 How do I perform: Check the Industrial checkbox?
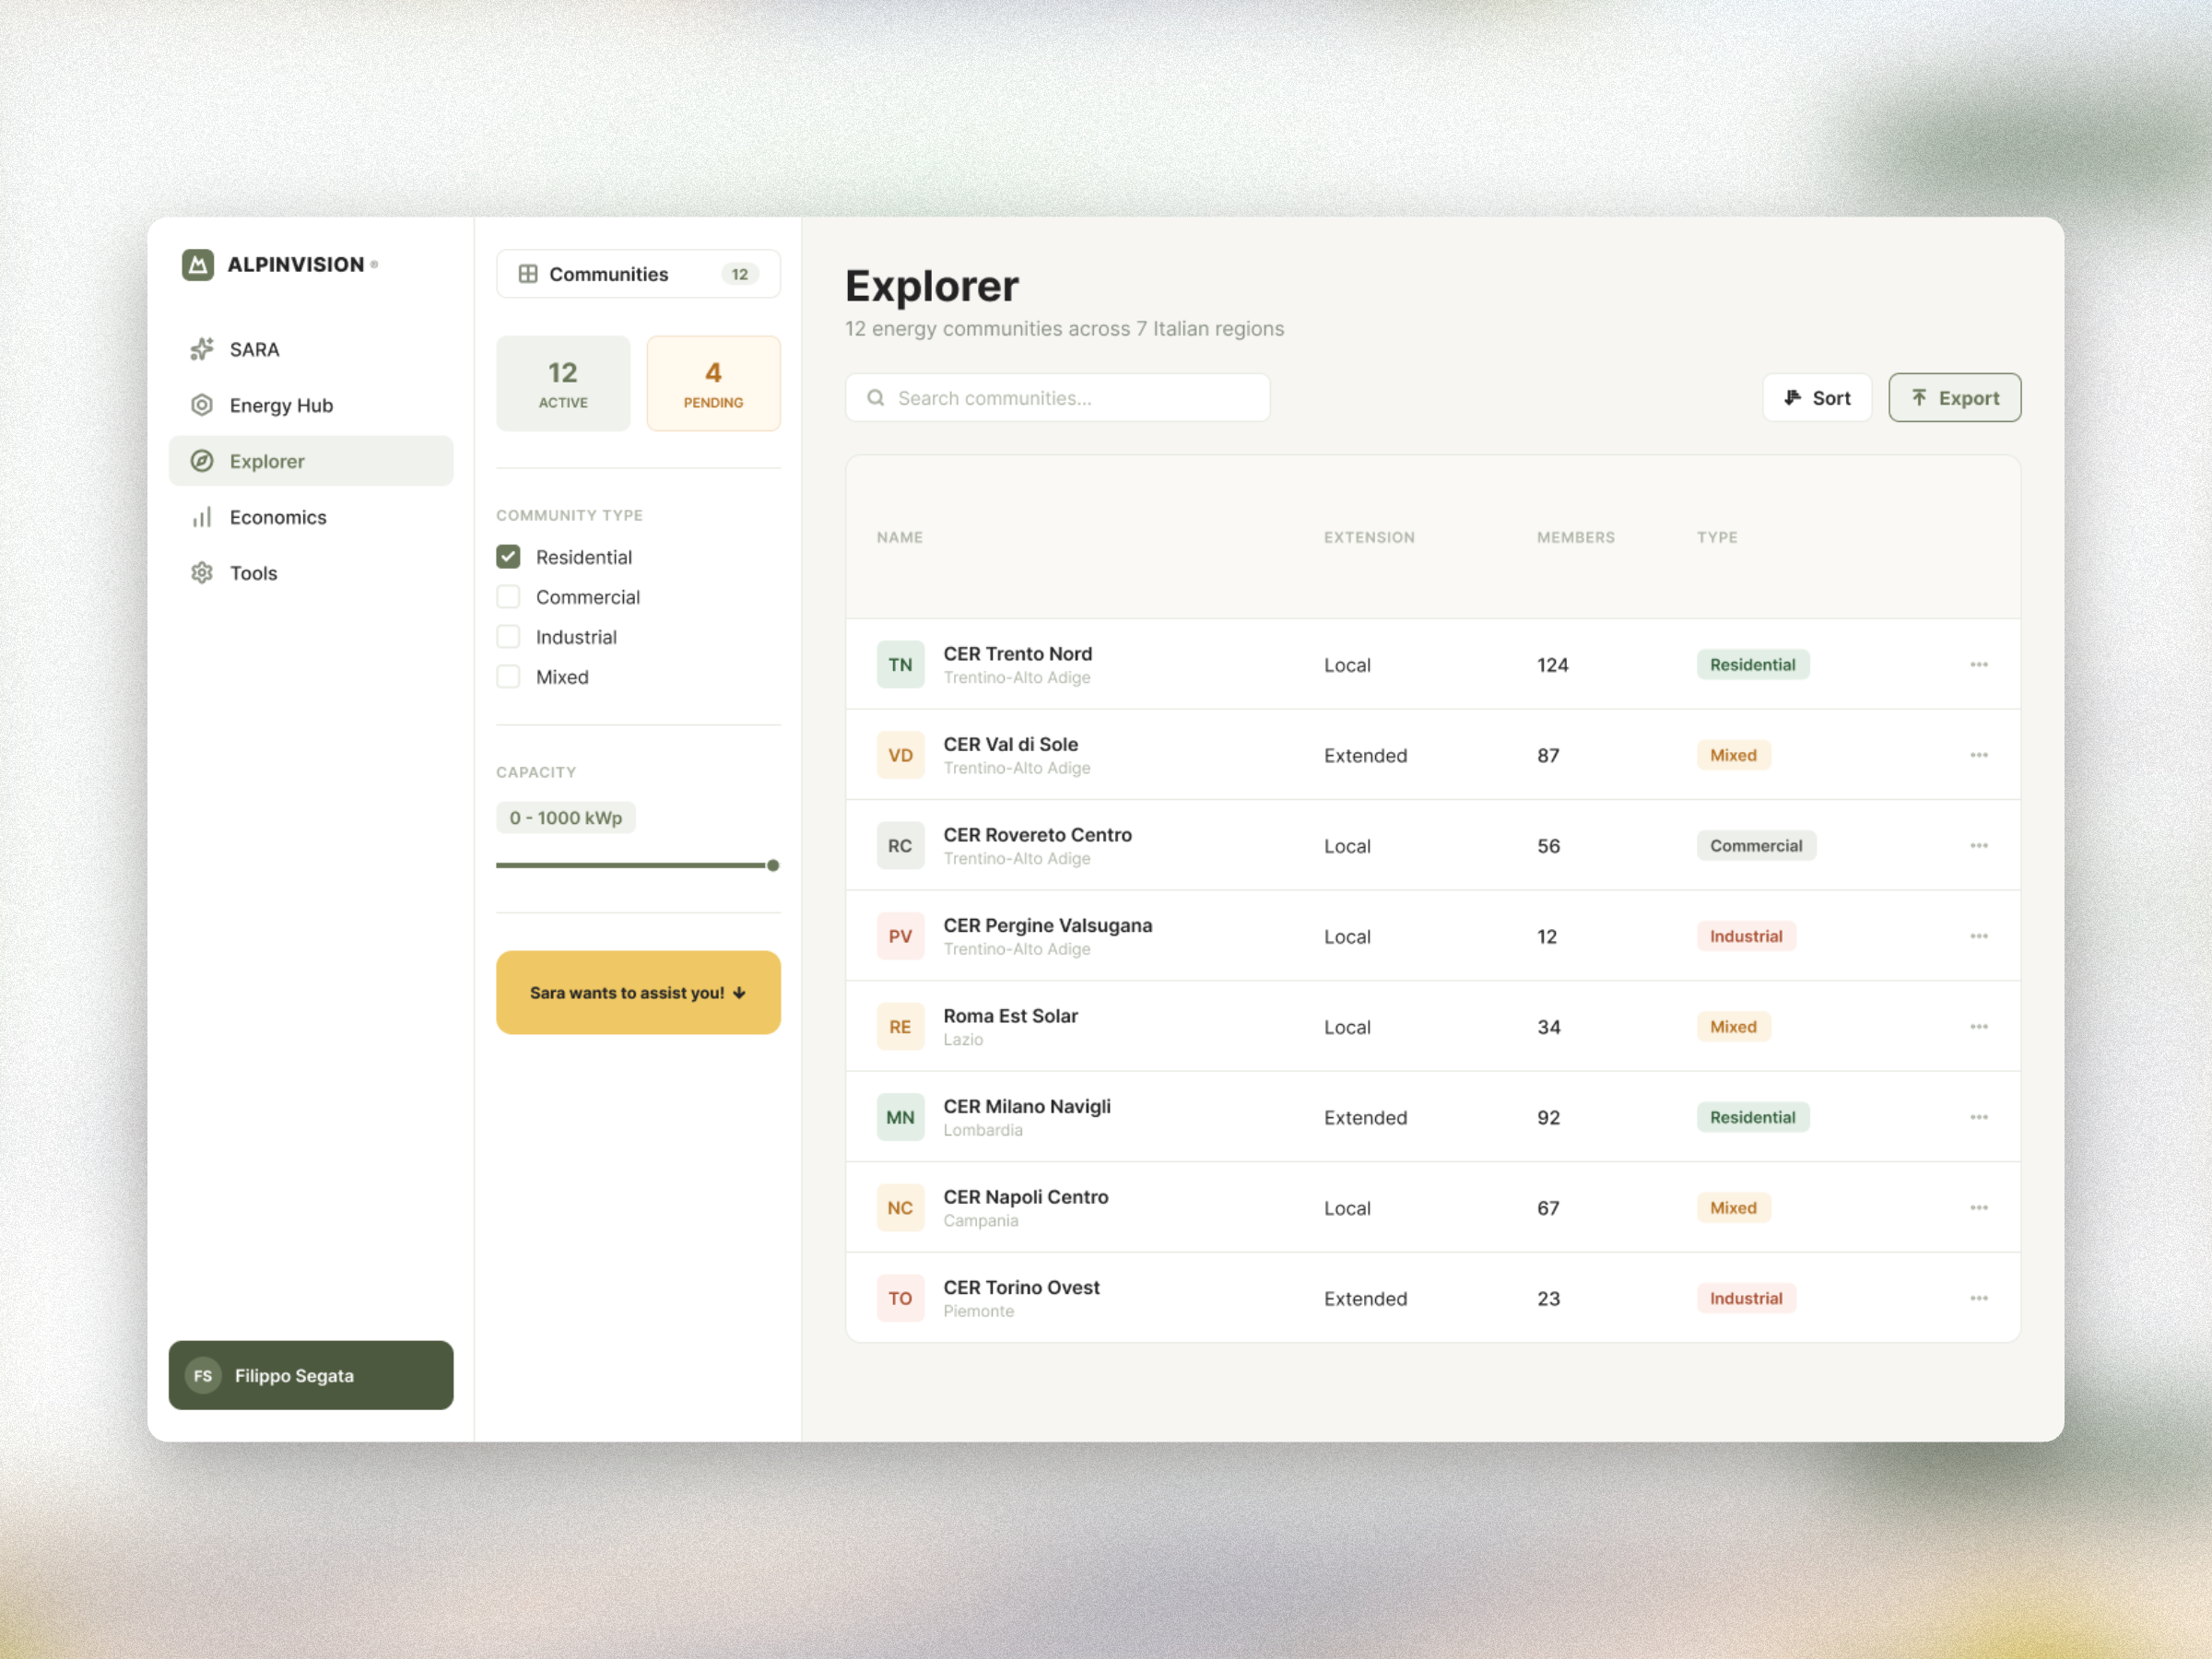click(508, 637)
